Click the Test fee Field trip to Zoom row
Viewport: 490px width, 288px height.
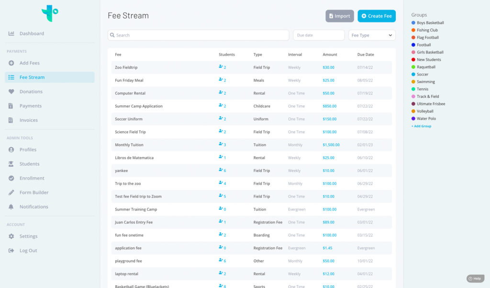[x=252, y=197]
